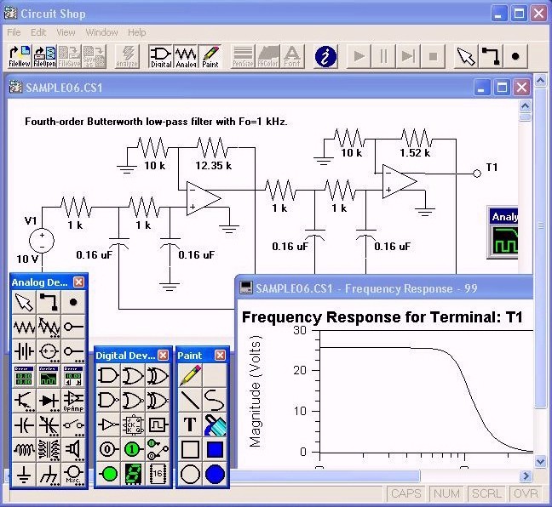Click the Font toolbar icon
552x507 pixels.
click(x=292, y=56)
